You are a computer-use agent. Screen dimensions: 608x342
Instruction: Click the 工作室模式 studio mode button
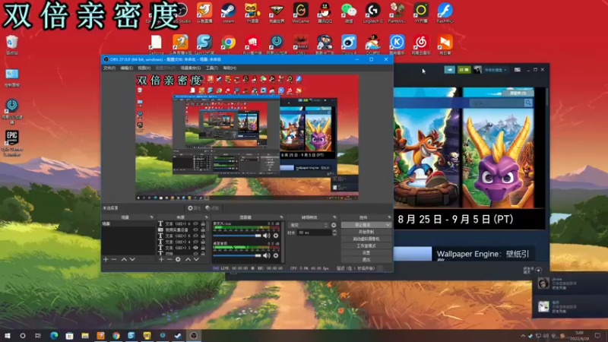[366, 245]
